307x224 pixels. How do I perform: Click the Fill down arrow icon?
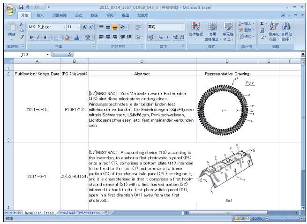tap(262, 30)
